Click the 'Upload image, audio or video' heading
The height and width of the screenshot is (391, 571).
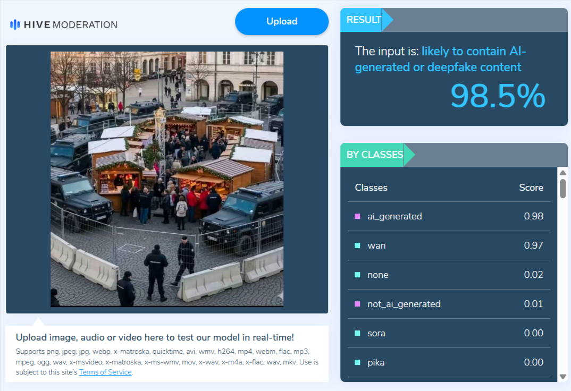[x=155, y=337]
